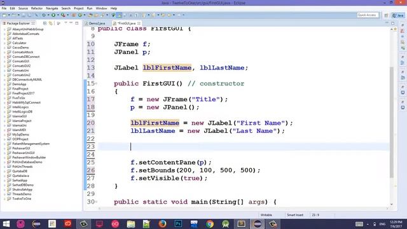Select the ThreadsDemo project
Viewport: 407px width, 229px height.
[22, 194]
